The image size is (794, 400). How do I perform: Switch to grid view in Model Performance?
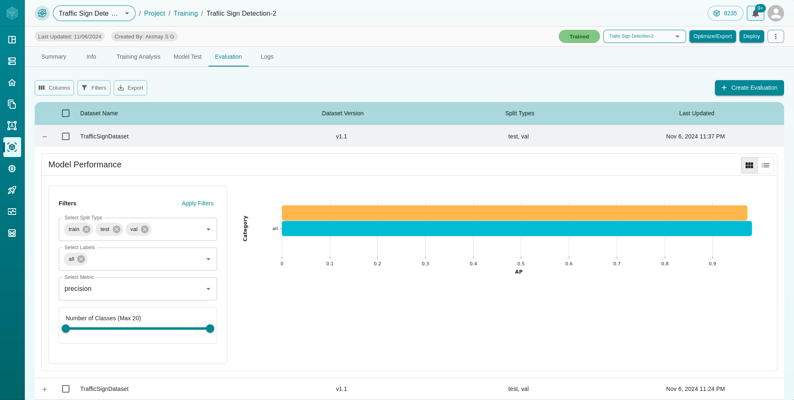pyautogui.click(x=749, y=165)
